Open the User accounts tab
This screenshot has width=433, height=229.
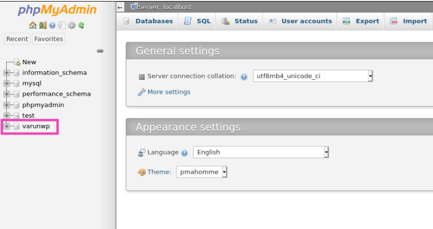pyautogui.click(x=300, y=21)
